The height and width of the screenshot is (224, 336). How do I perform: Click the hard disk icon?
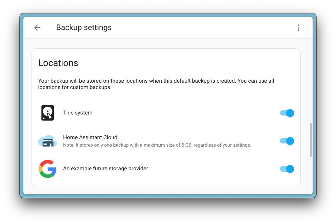(x=47, y=113)
